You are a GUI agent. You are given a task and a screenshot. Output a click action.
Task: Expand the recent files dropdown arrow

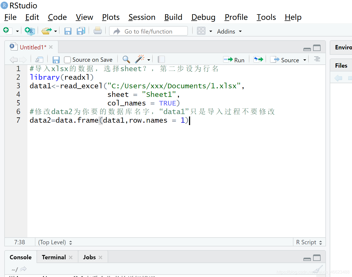[x=56, y=31]
